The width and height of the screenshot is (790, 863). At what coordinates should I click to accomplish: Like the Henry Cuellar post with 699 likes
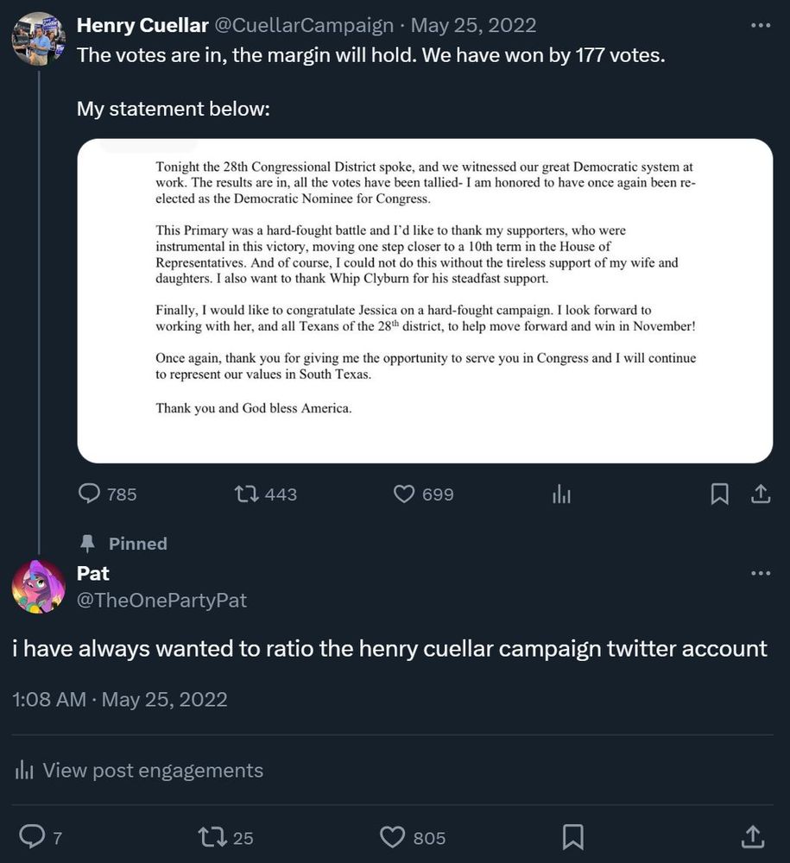[404, 494]
